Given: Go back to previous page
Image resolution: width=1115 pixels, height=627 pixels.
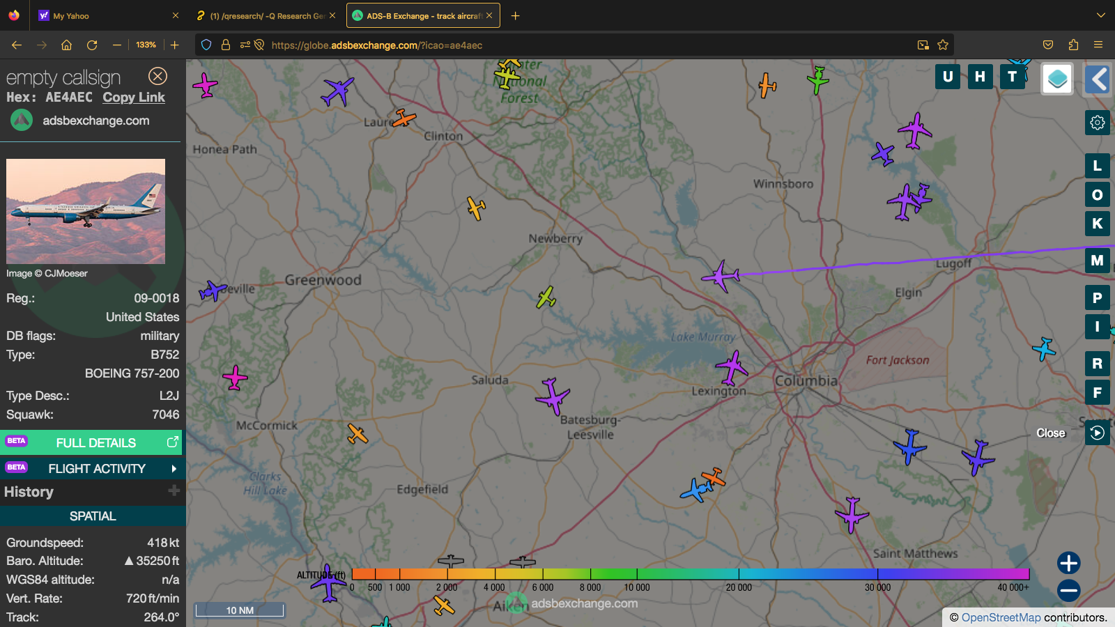Looking at the screenshot, I should coord(17,45).
